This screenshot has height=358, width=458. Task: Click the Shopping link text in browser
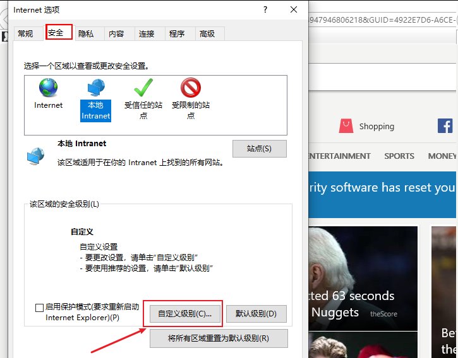(x=377, y=126)
